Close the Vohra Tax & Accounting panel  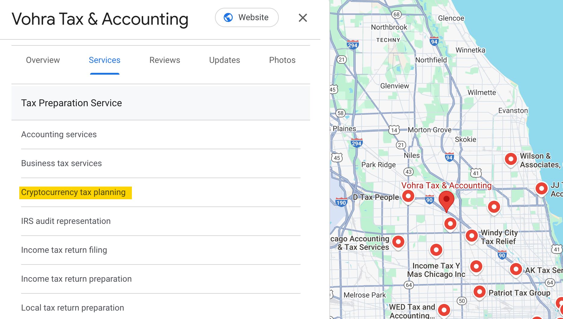[303, 18]
